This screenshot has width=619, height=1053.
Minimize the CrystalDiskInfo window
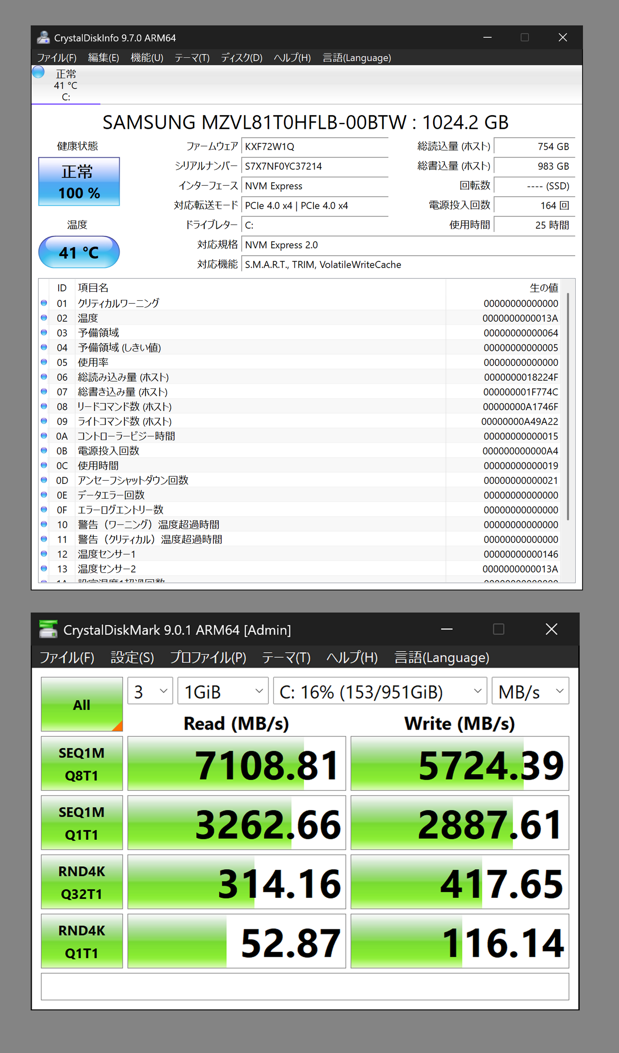point(487,38)
